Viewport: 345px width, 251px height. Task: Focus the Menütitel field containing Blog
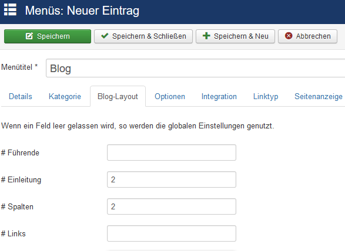click(195, 68)
